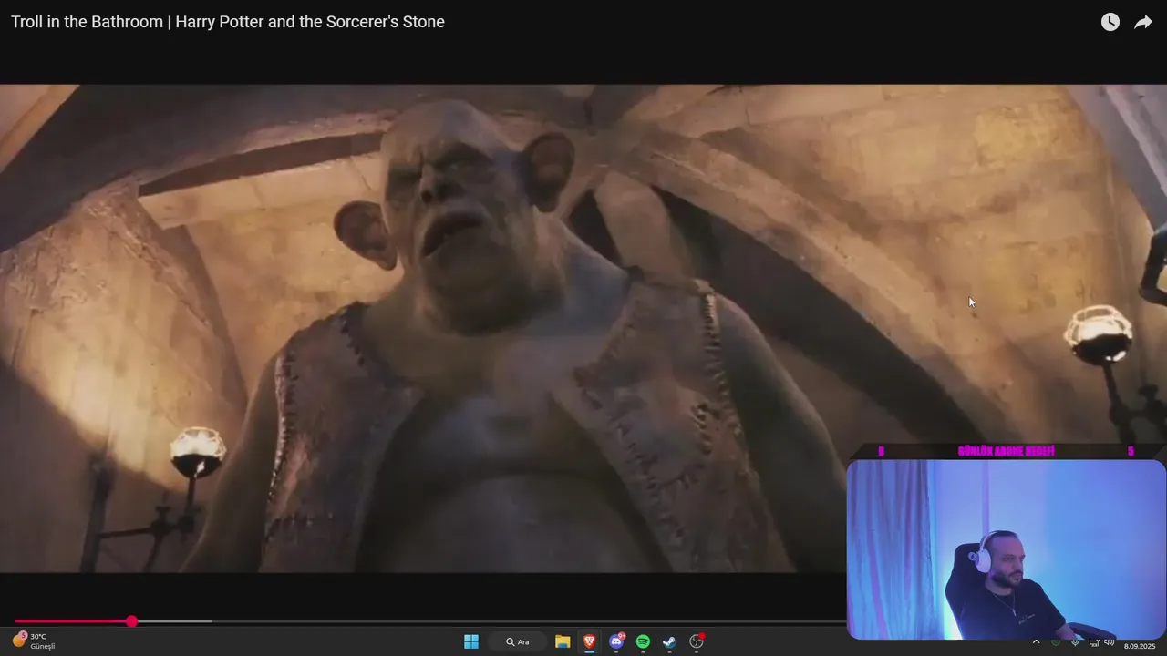The width and height of the screenshot is (1167, 656).
Task: Open Discord from the taskbar
Action: [616, 641]
